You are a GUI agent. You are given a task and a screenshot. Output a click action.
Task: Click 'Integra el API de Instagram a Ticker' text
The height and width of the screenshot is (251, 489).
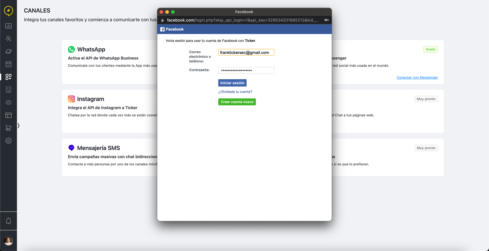(102, 108)
